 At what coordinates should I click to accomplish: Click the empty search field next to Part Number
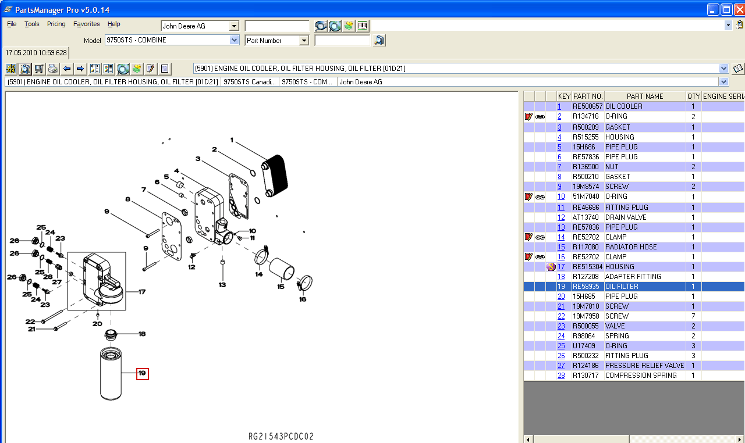[342, 41]
